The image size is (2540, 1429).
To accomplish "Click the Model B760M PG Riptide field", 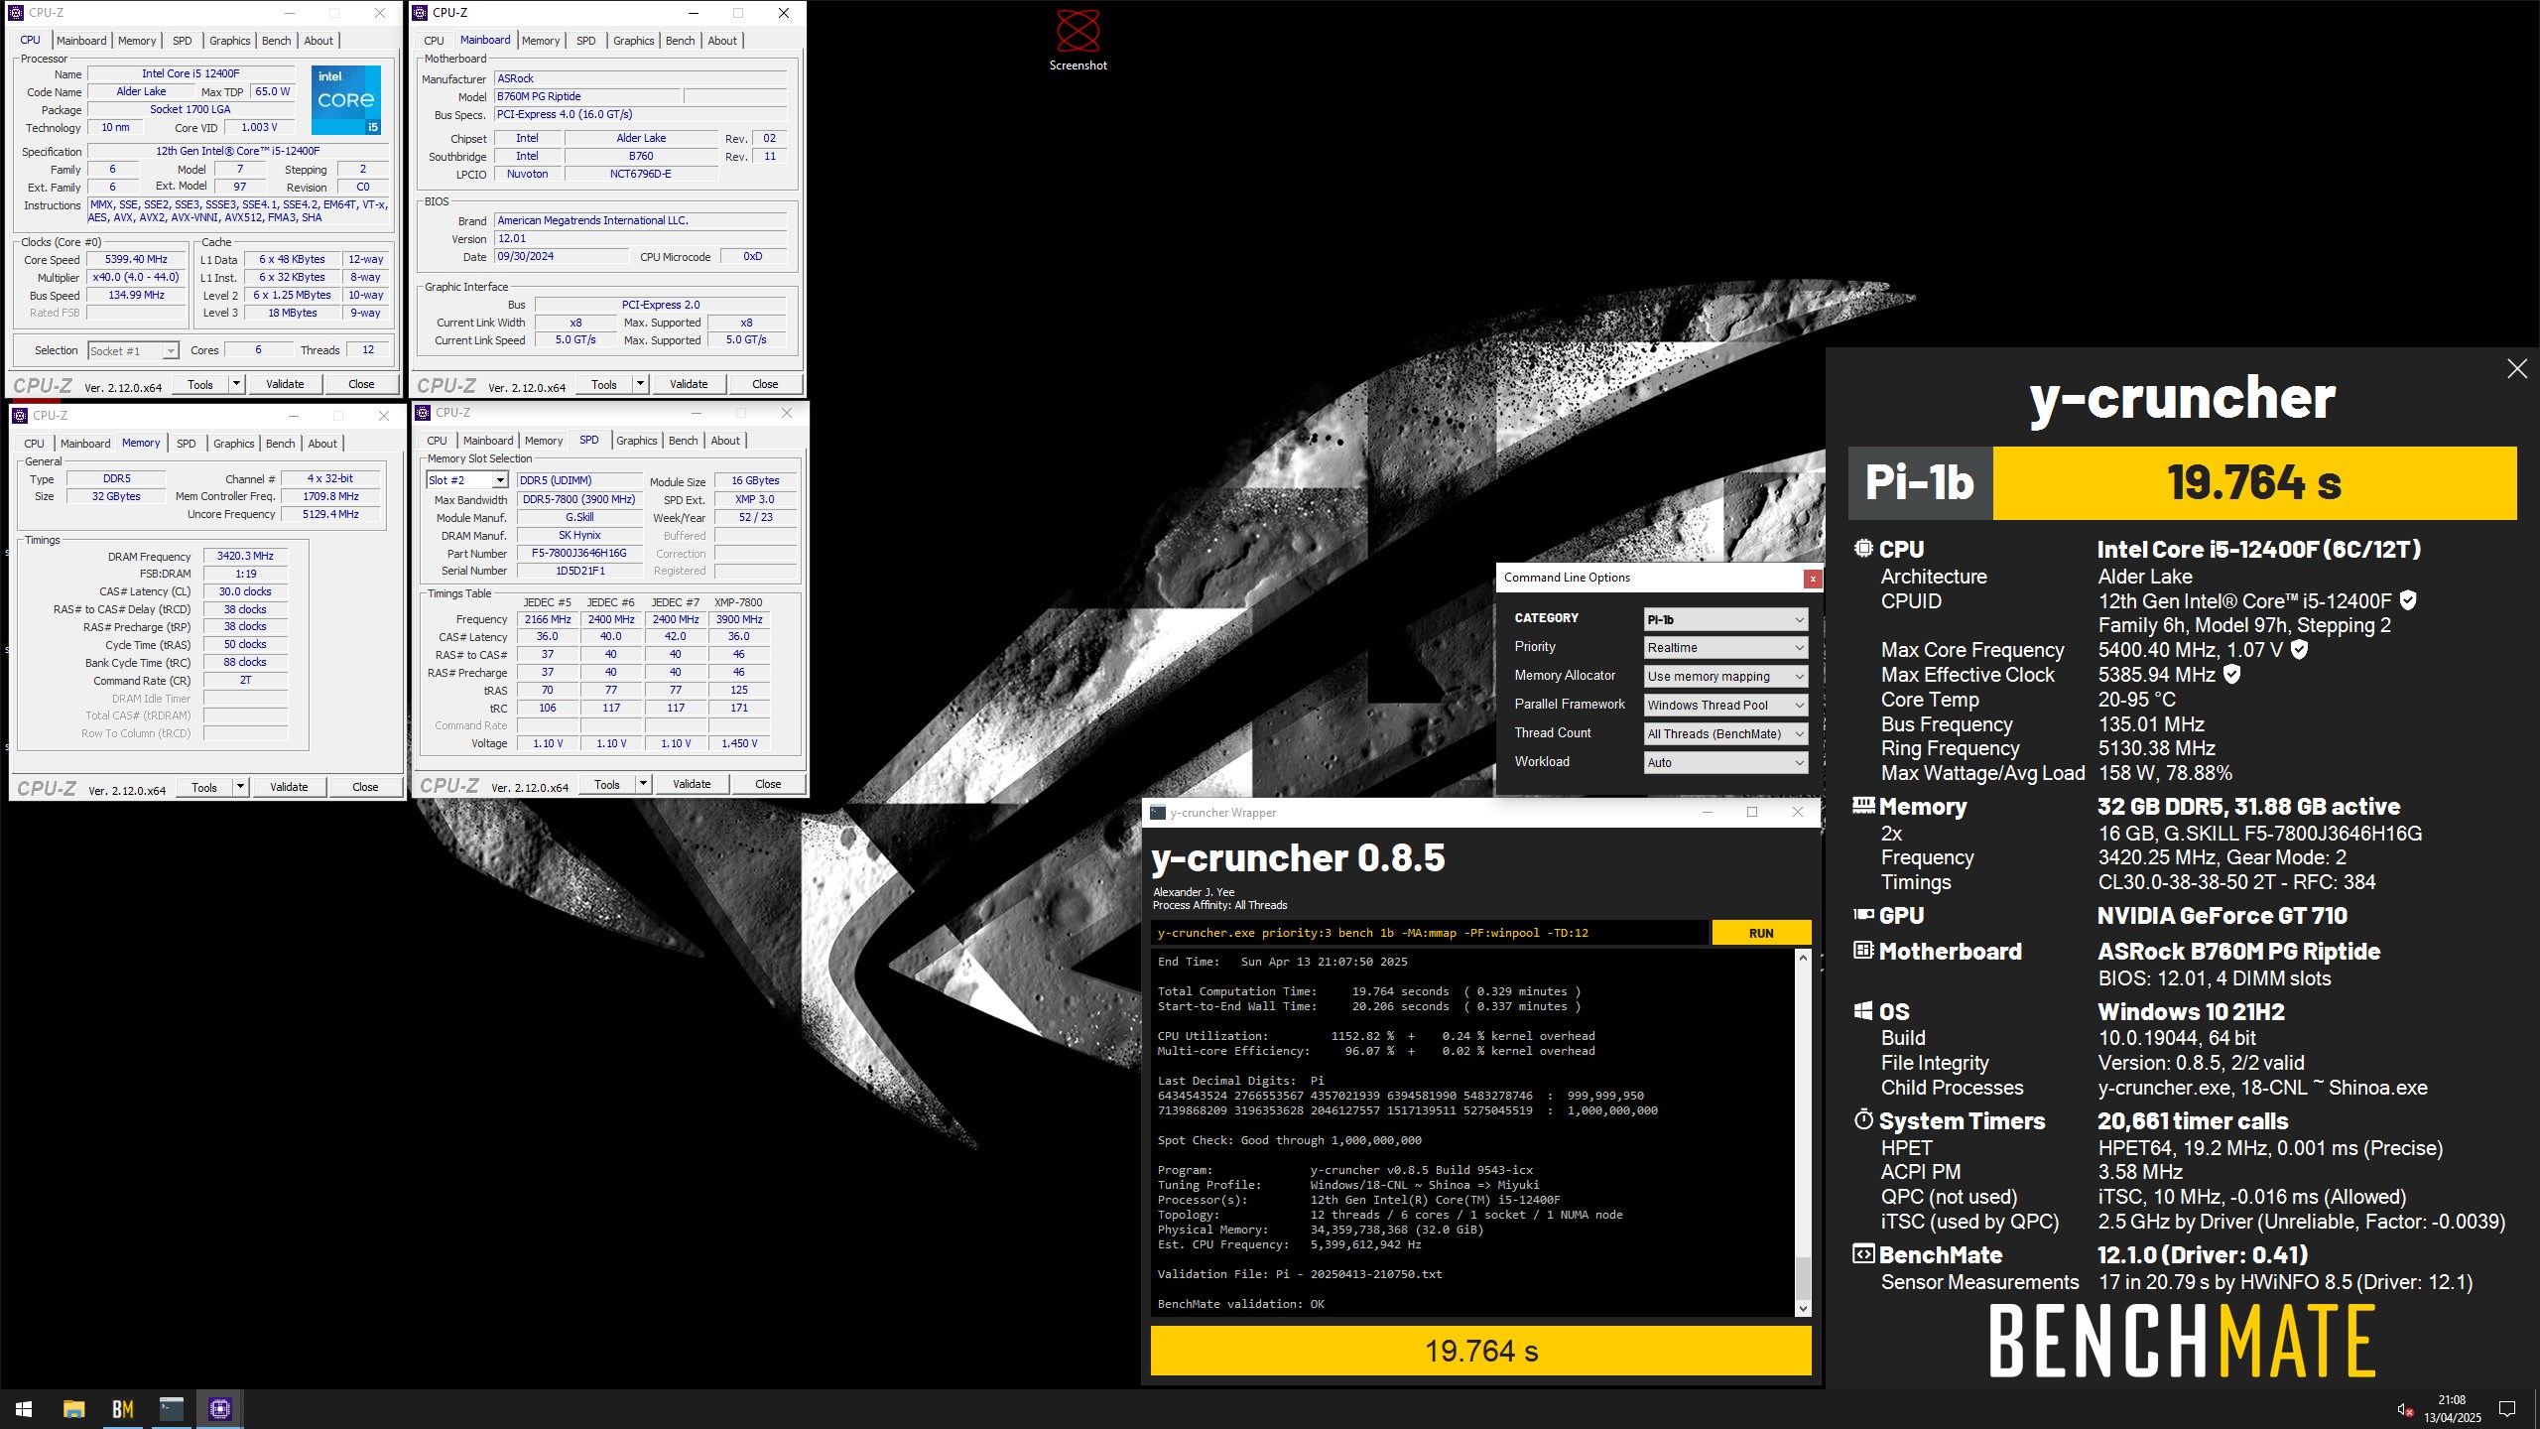I will [x=588, y=96].
